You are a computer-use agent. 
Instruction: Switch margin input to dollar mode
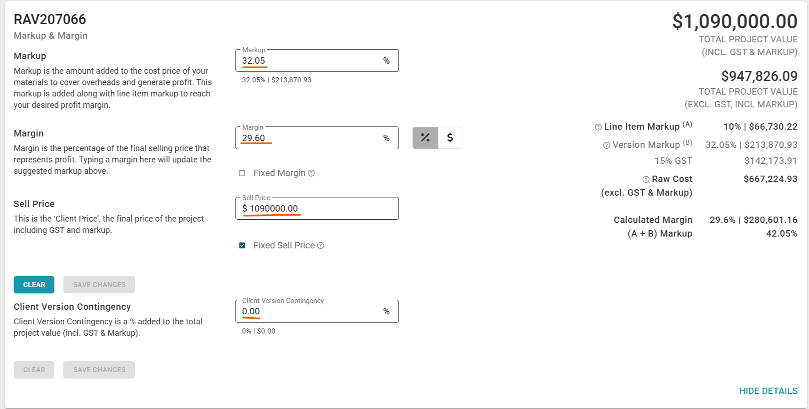(450, 138)
